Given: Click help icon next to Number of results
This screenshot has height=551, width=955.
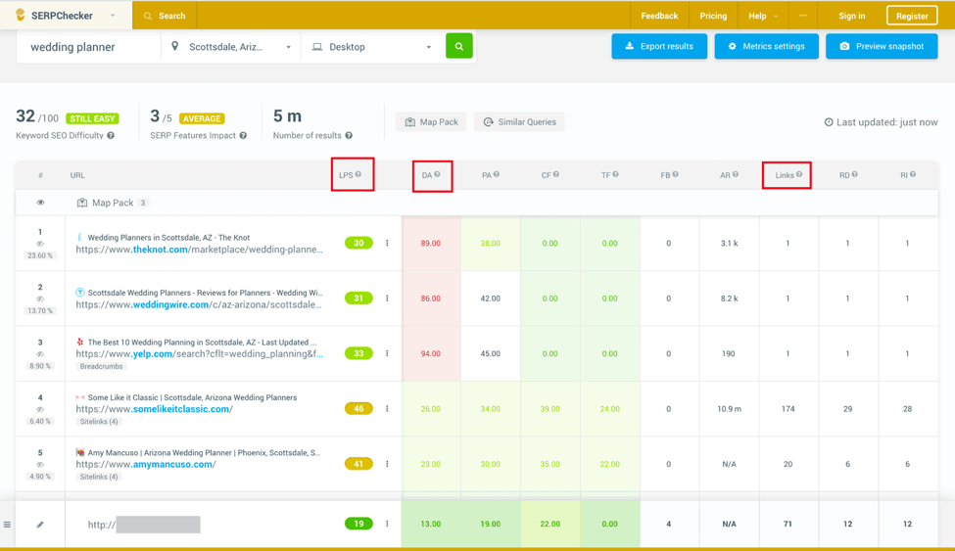Looking at the screenshot, I should [349, 135].
